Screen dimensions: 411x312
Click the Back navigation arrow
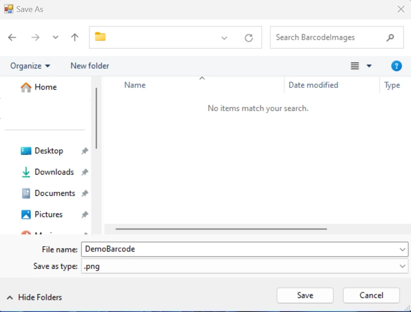12,38
